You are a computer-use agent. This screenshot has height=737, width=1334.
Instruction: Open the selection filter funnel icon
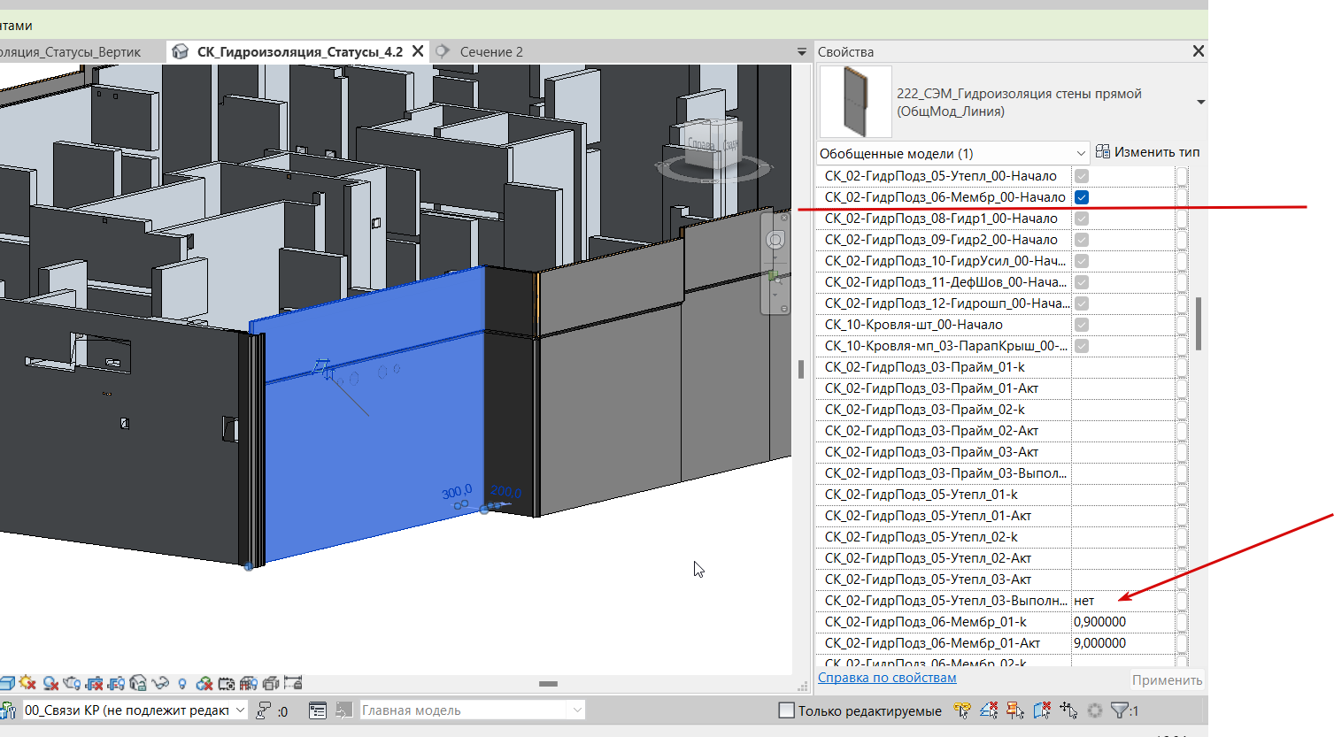(1120, 710)
